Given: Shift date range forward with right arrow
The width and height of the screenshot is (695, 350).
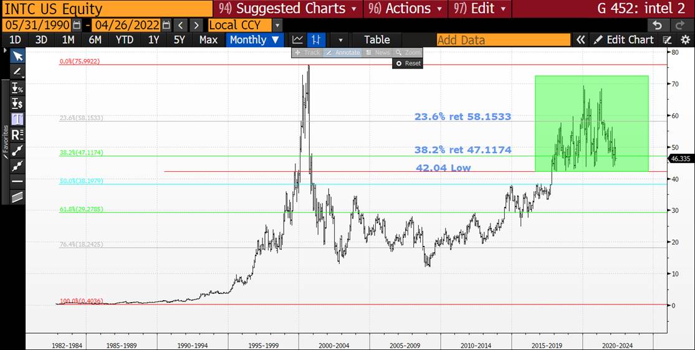Looking at the screenshot, I should click(x=197, y=25).
